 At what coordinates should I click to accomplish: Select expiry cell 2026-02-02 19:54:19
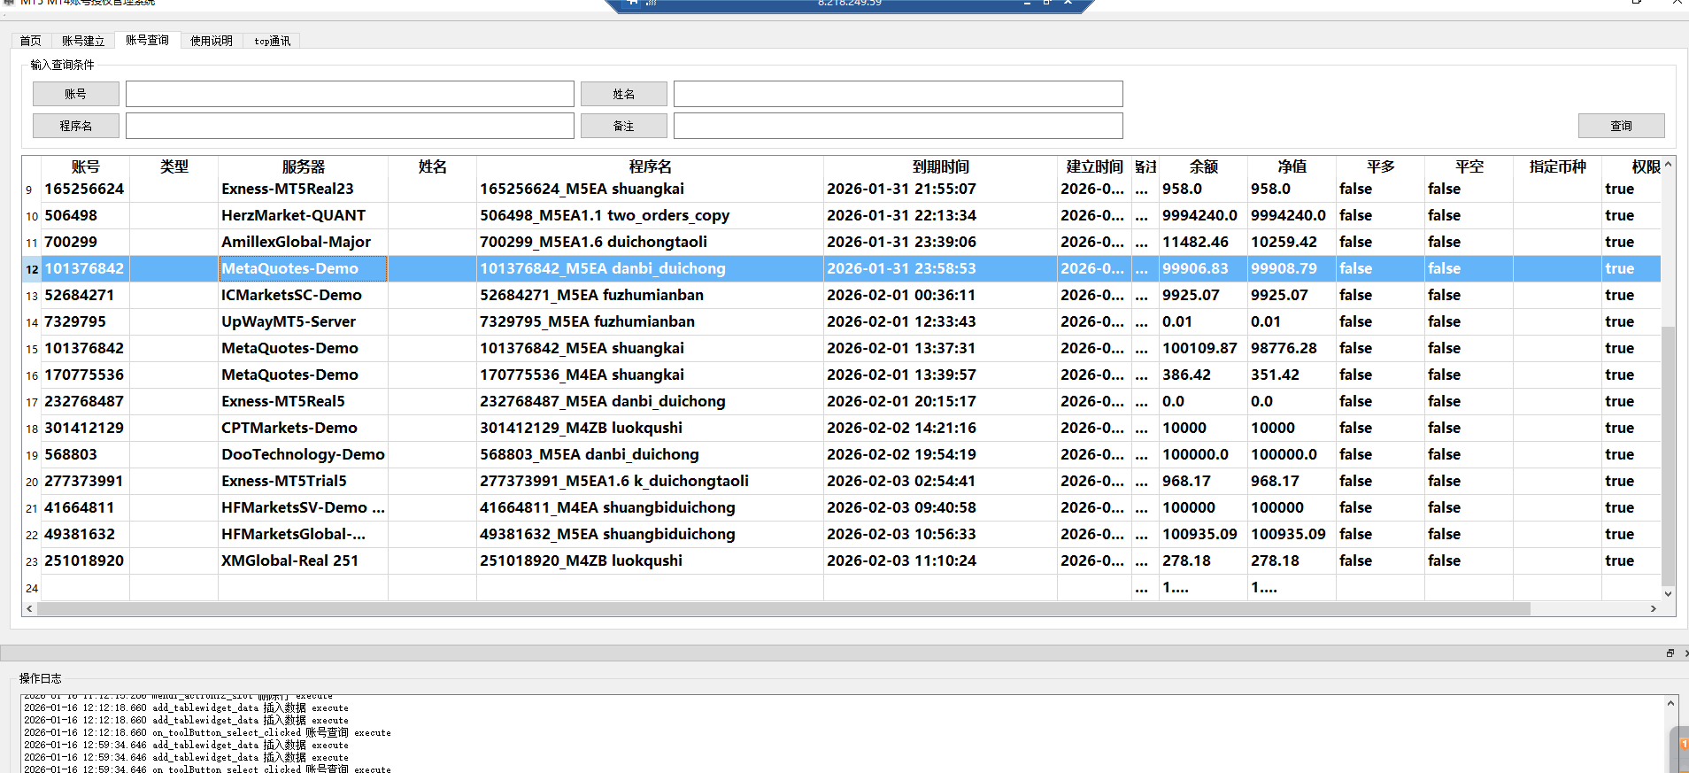click(x=940, y=455)
